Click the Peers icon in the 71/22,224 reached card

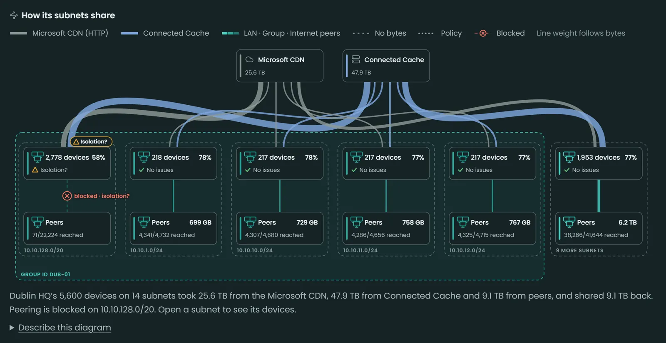[x=37, y=222]
